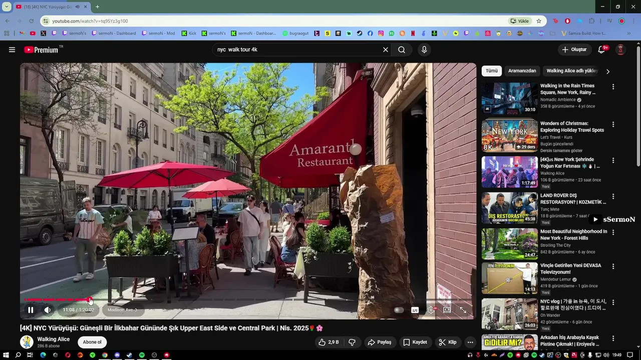Open sermoN - Dashboard bookmark

114,33
